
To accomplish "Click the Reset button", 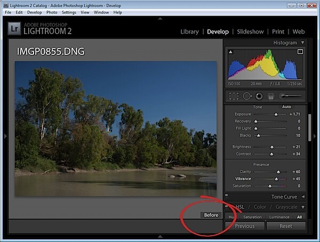I will pos(286,226).
